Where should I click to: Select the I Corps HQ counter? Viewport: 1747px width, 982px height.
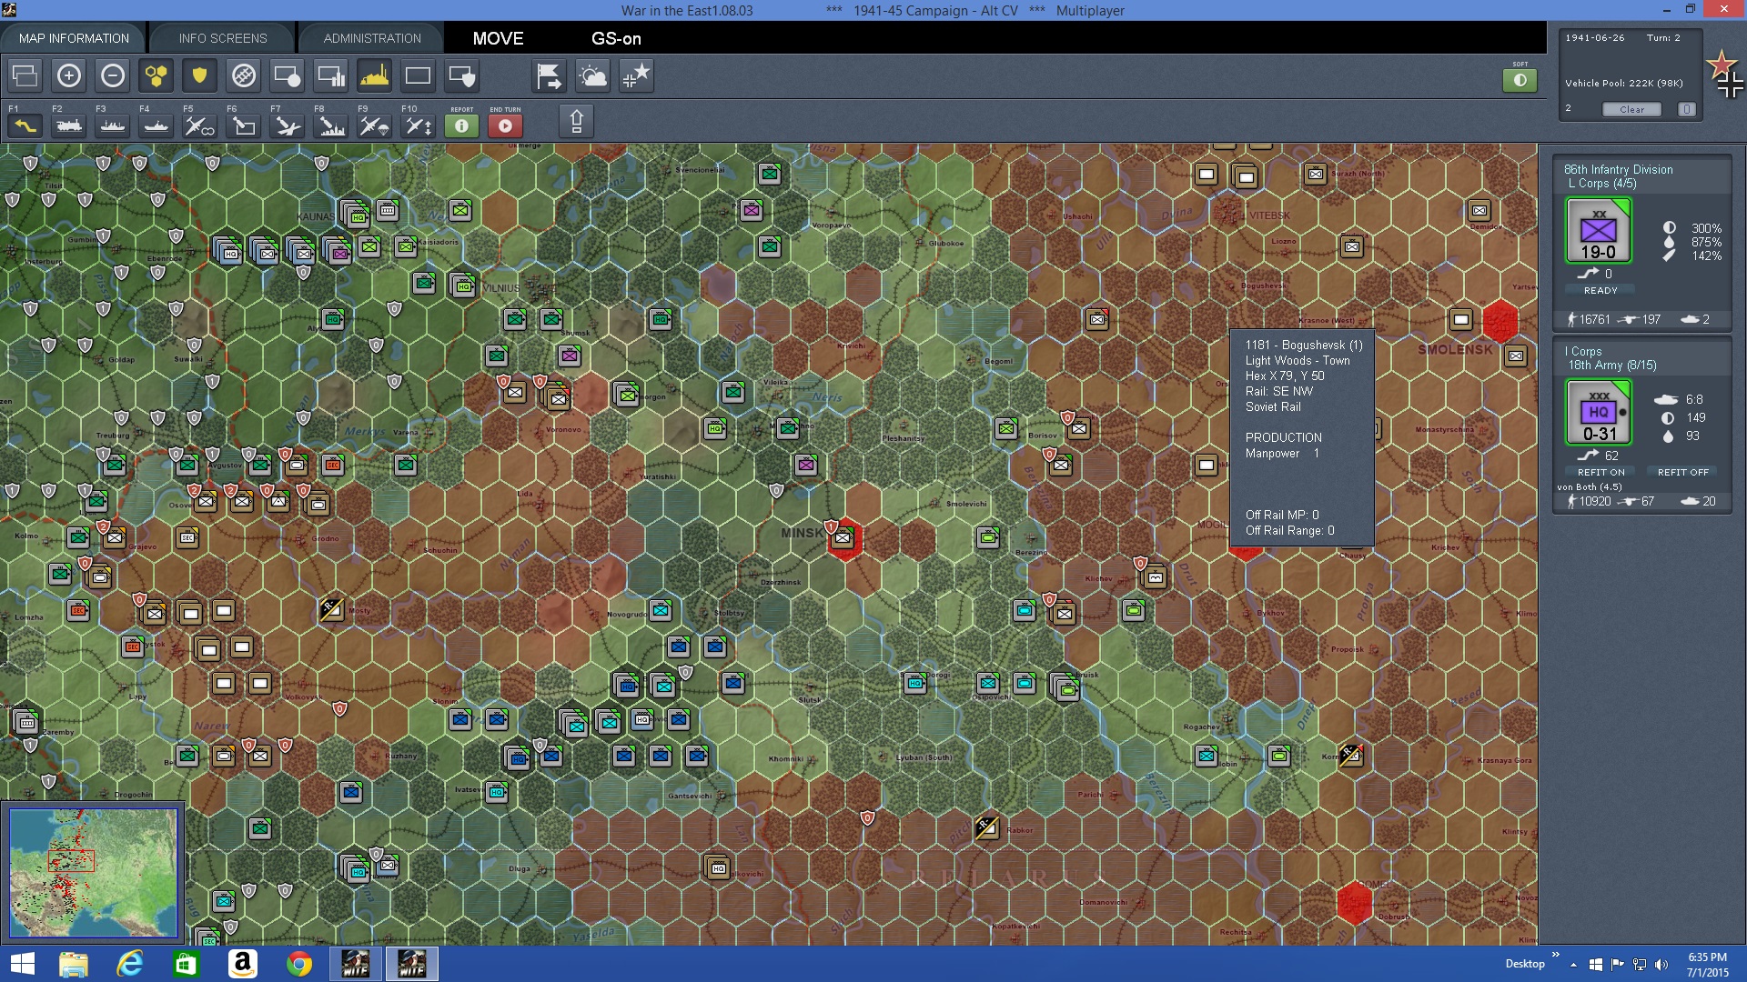pyautogui.click(x=1598, y=412)
